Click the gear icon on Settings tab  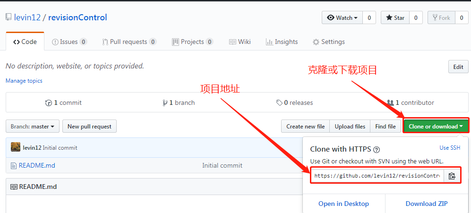pyautogui.click(x=316, y=42)
